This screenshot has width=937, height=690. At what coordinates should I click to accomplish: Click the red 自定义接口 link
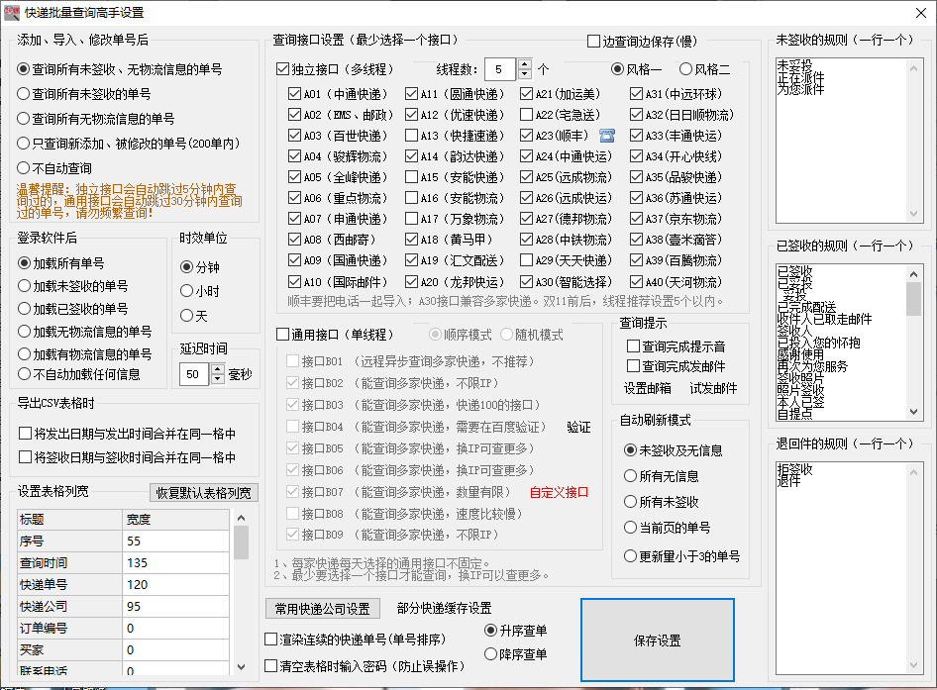[x=559, y=492]
